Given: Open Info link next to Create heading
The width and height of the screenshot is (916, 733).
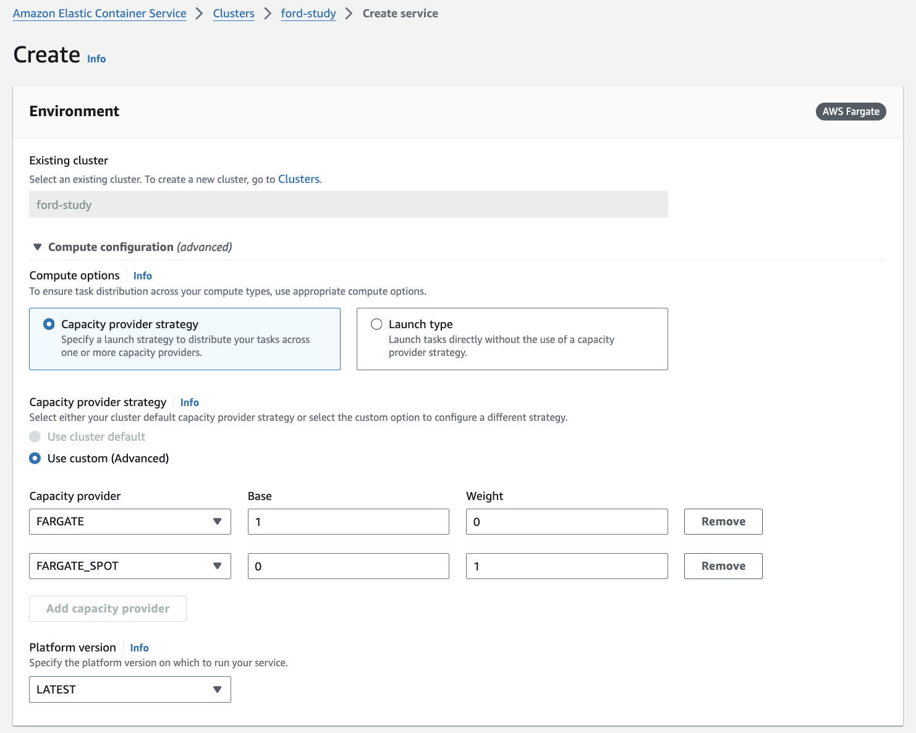Looking at the screenshot, I should point(96,59).
